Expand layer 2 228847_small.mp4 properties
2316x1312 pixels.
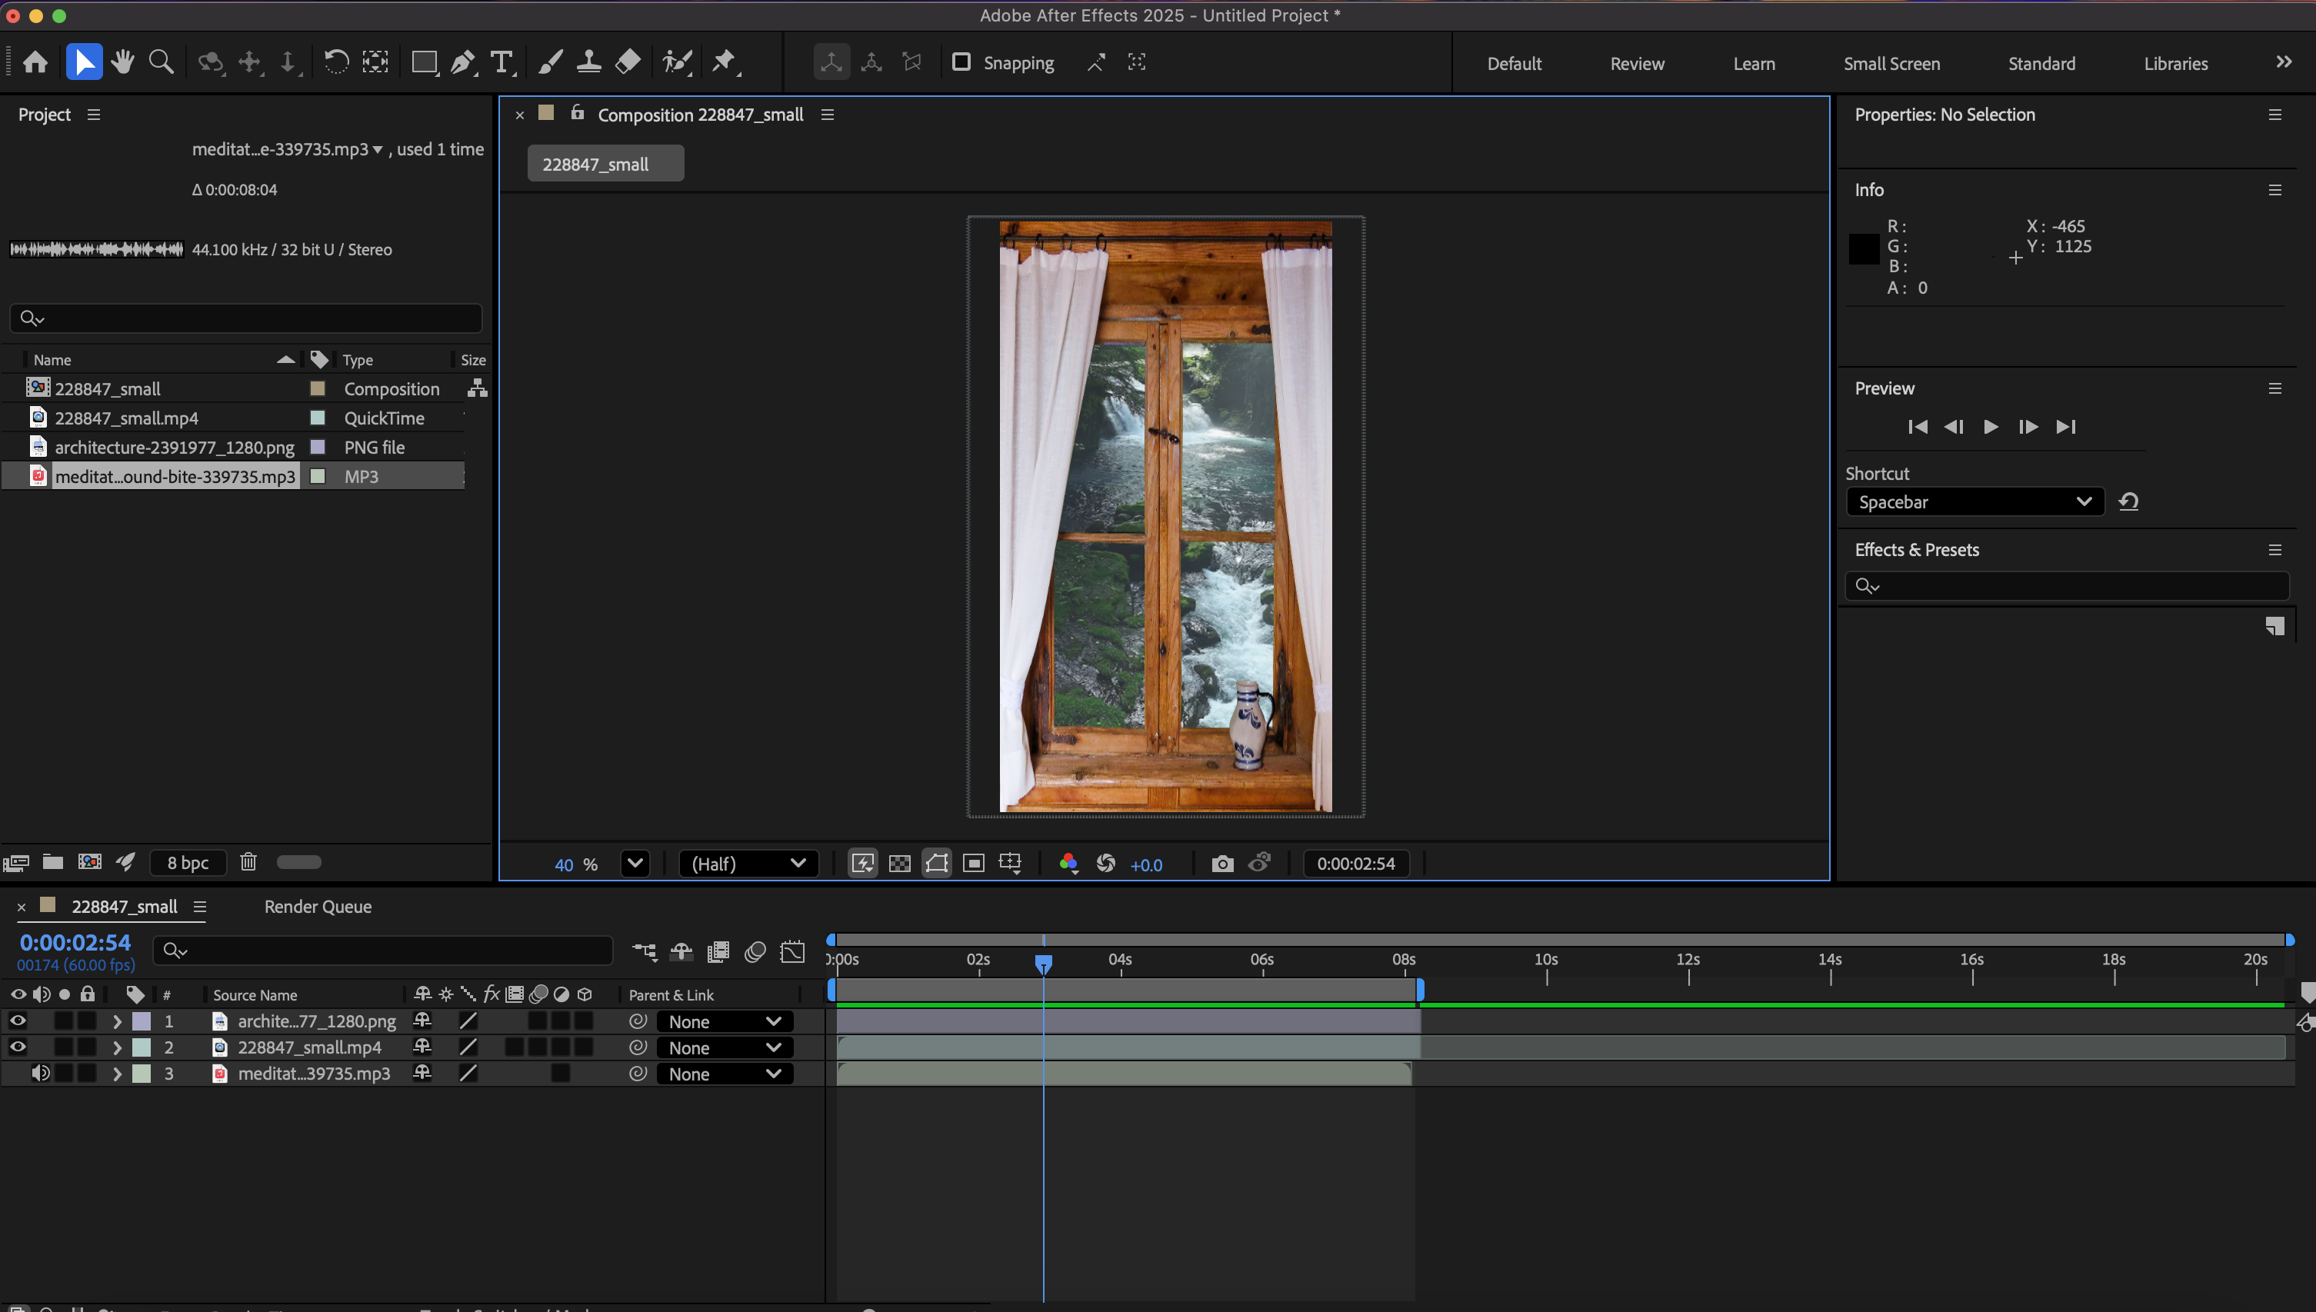[117, 1047]
